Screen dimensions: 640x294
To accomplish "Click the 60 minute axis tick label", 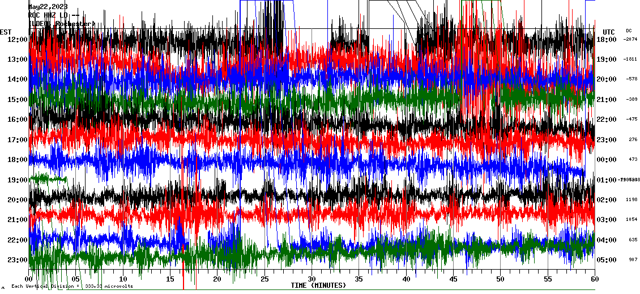I will click(x=595, y=279).
